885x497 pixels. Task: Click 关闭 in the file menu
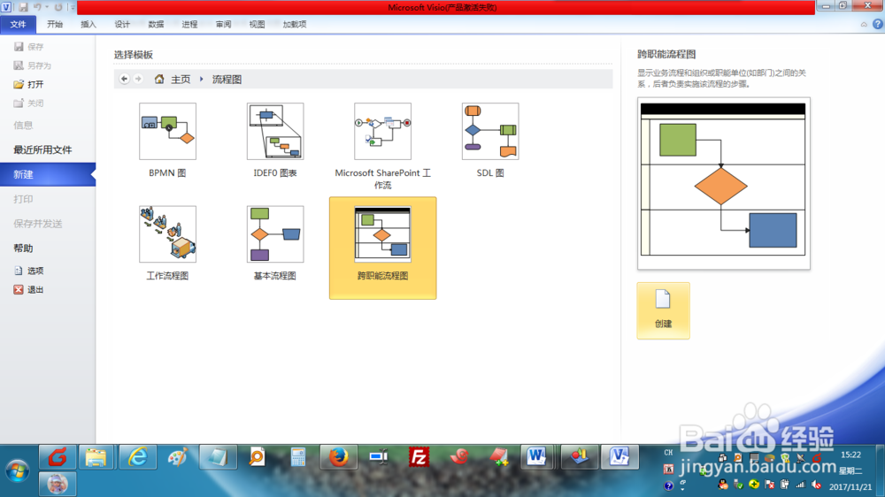[29, 103]
